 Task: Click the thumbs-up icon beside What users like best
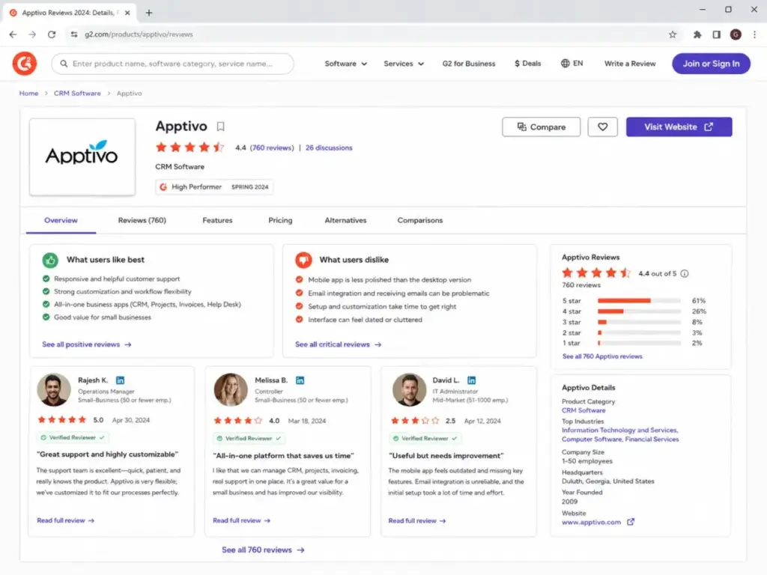click(50, 260)
